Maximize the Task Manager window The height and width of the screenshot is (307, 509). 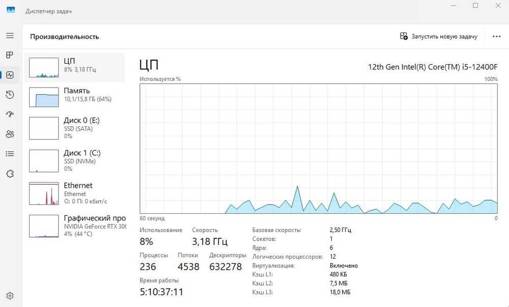coord(475,6)
